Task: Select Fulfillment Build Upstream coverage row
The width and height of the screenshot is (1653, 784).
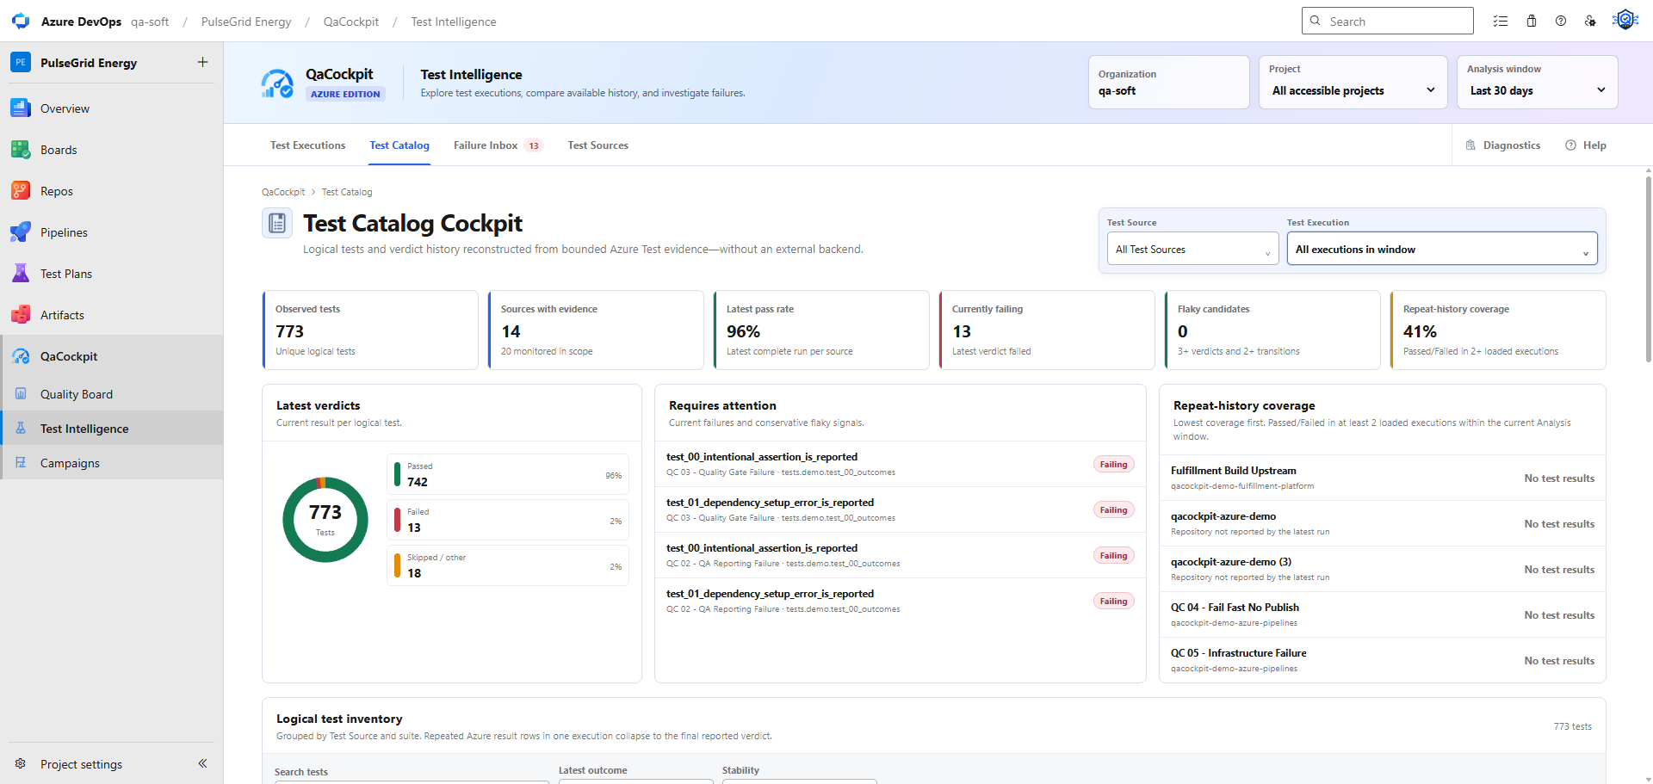Action: click(x=1383, y=478)
